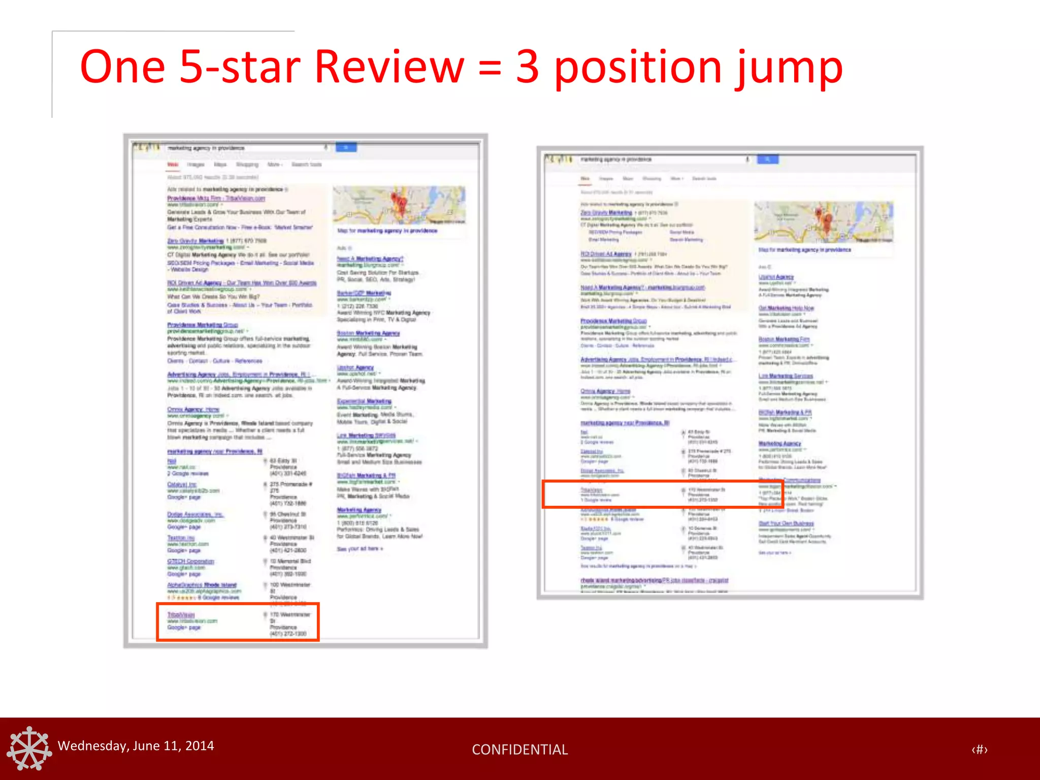Open TribalVision listing at bottom of left screenshot

[181, 615]
